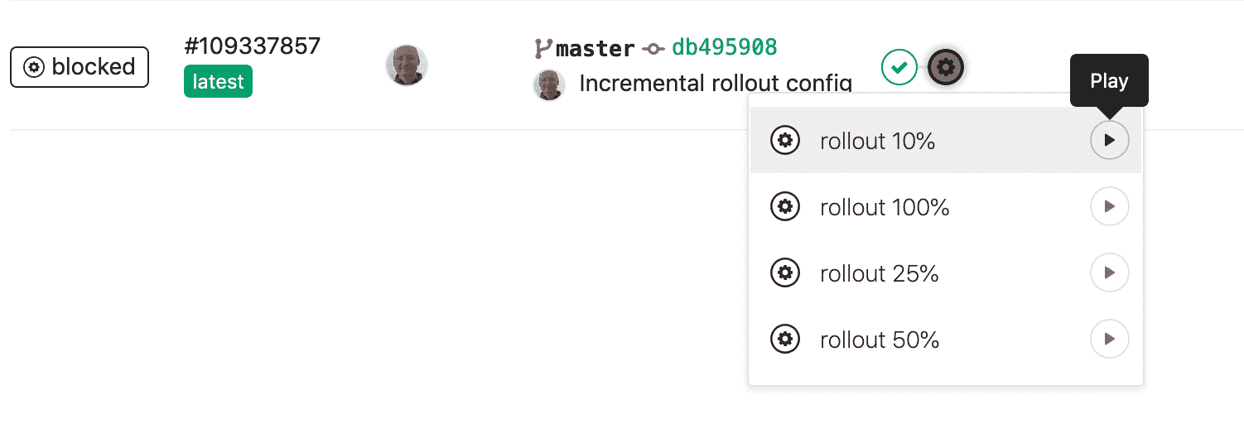Choose rollout 100% from the stage dropdown
Image resolution: width=1244 pixels, height=434 pixels.
[884, 207]
